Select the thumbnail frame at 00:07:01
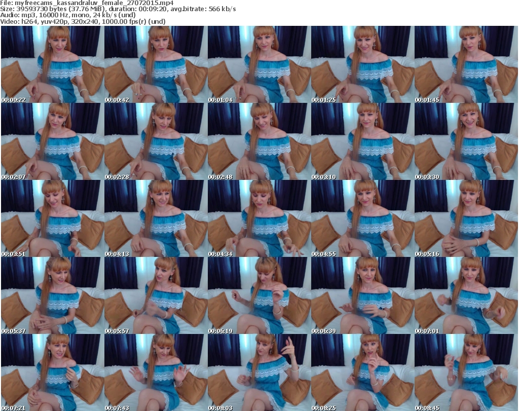Screen dimensions: 519x411 click(x=466, y=295)
